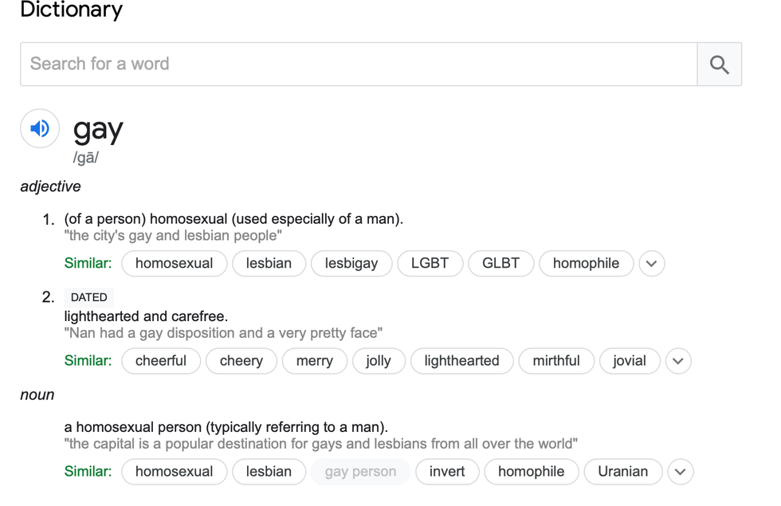
Task: Open the invert synonym chip
Action: tap(447, 472)
